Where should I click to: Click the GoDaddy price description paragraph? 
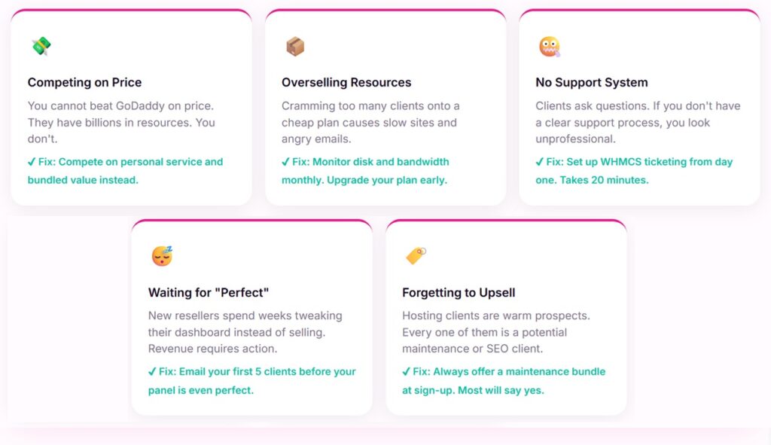coord(121,122)
